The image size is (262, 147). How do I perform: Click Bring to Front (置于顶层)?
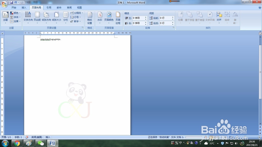189,17
